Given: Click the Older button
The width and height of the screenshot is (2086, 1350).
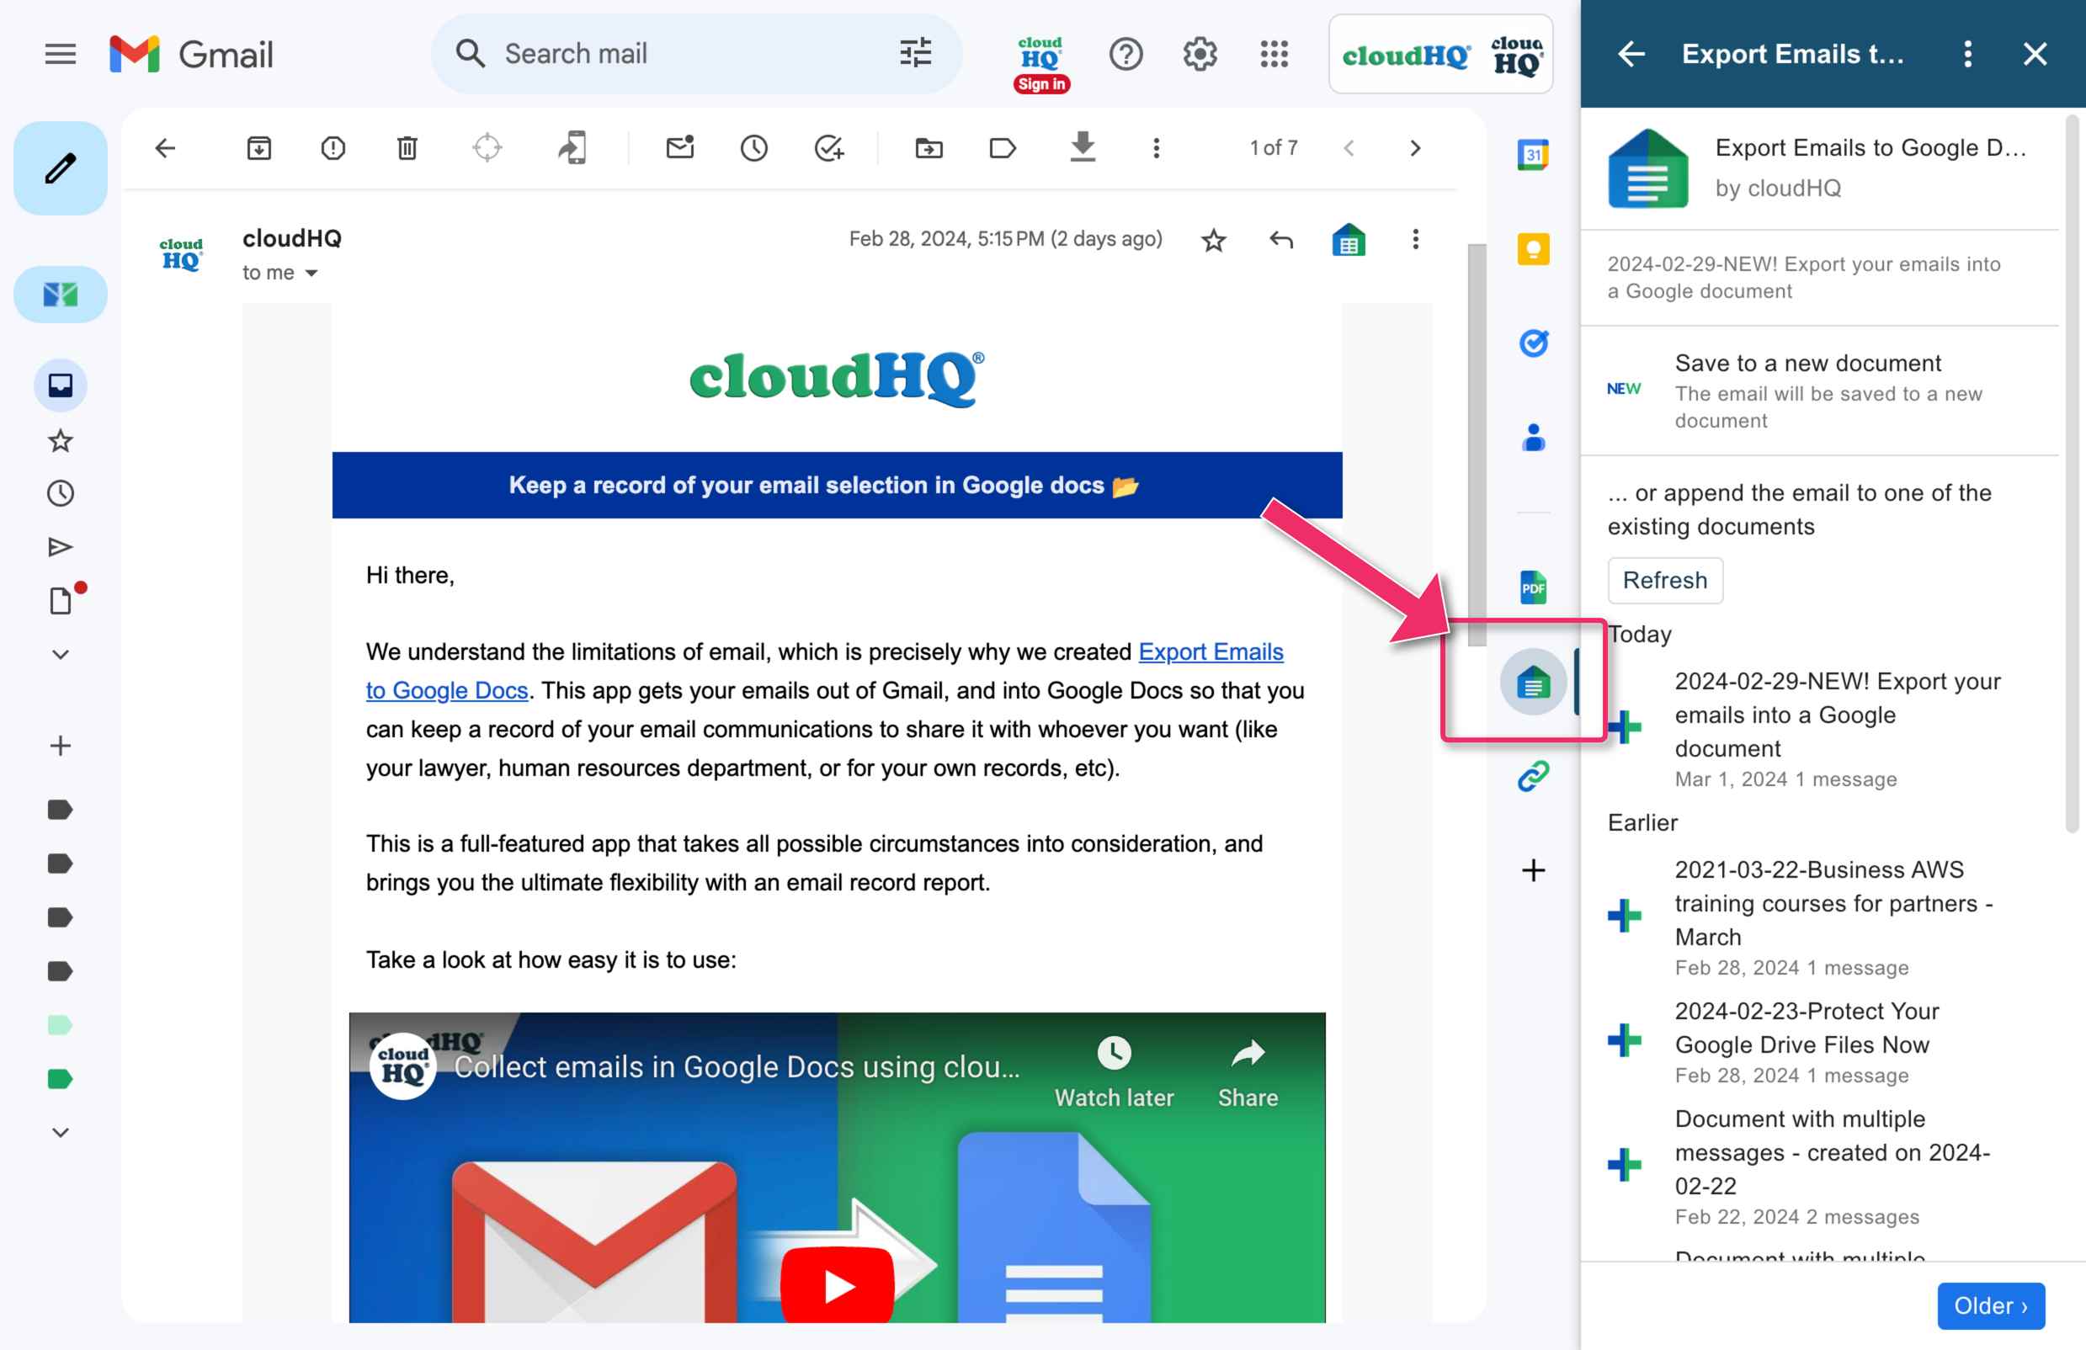Looking at the screenshot, I should coord(1991,1305).
